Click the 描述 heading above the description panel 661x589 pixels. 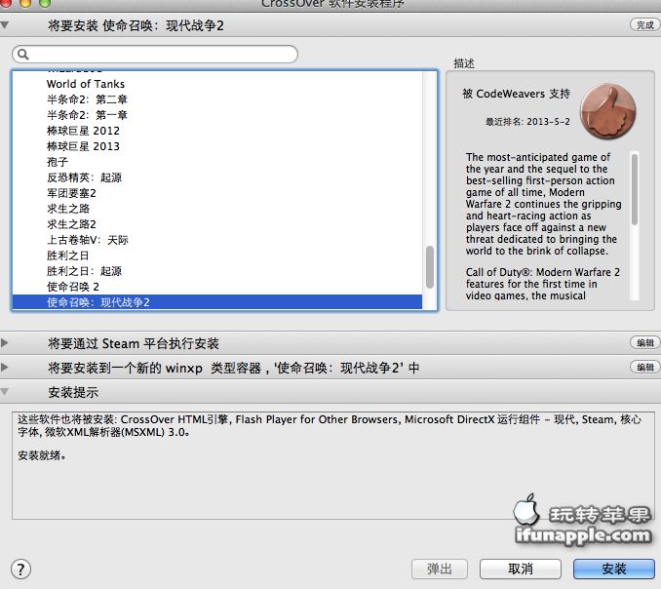click(x=464, y=63)
